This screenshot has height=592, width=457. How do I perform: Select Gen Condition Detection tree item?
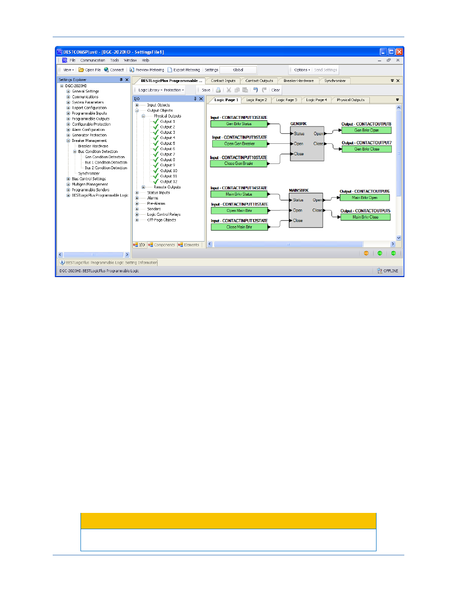click(105, 157)
